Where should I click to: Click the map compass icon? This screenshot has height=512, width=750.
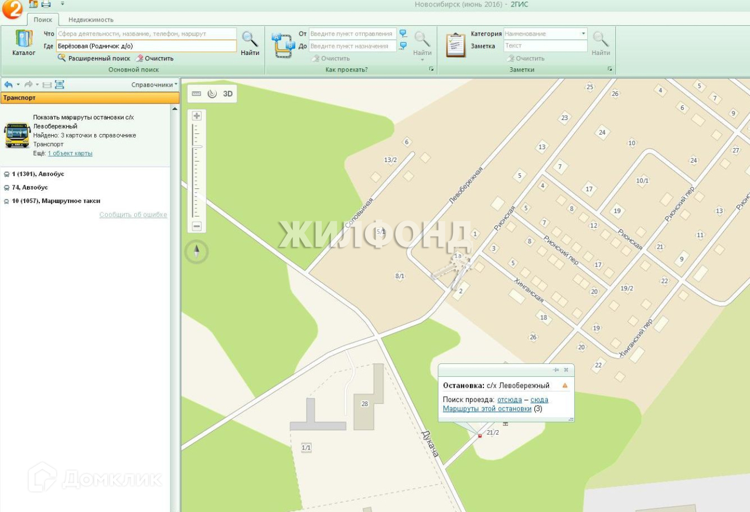coord(196,252)
